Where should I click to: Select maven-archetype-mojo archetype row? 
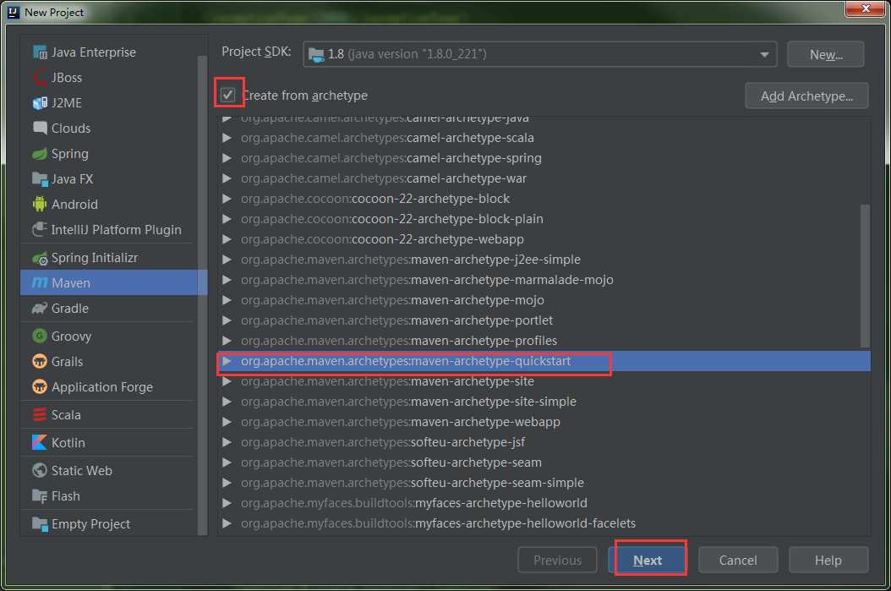[x=544, y=300]
